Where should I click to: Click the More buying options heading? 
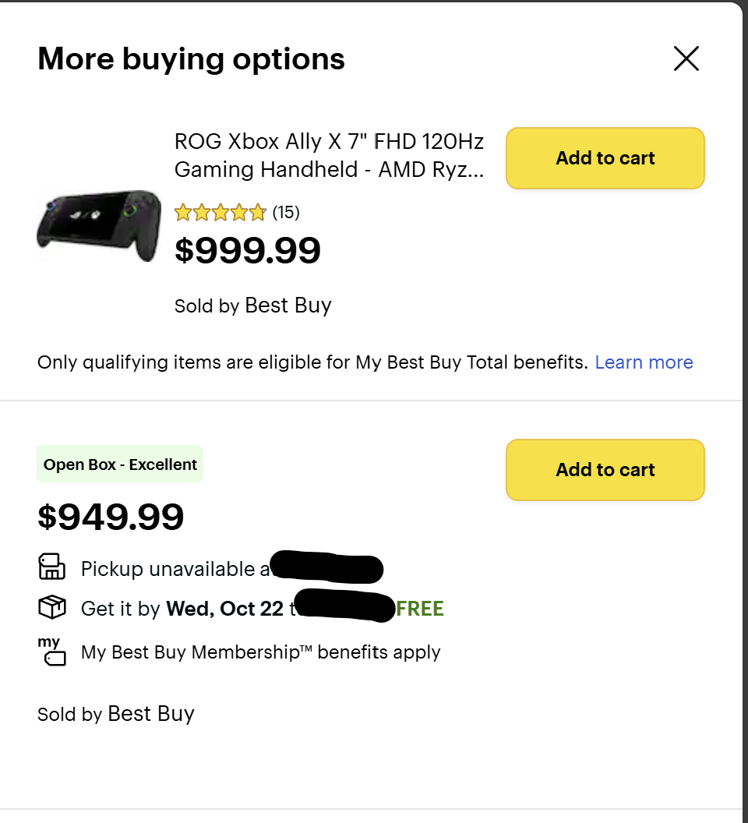[191, 59]
